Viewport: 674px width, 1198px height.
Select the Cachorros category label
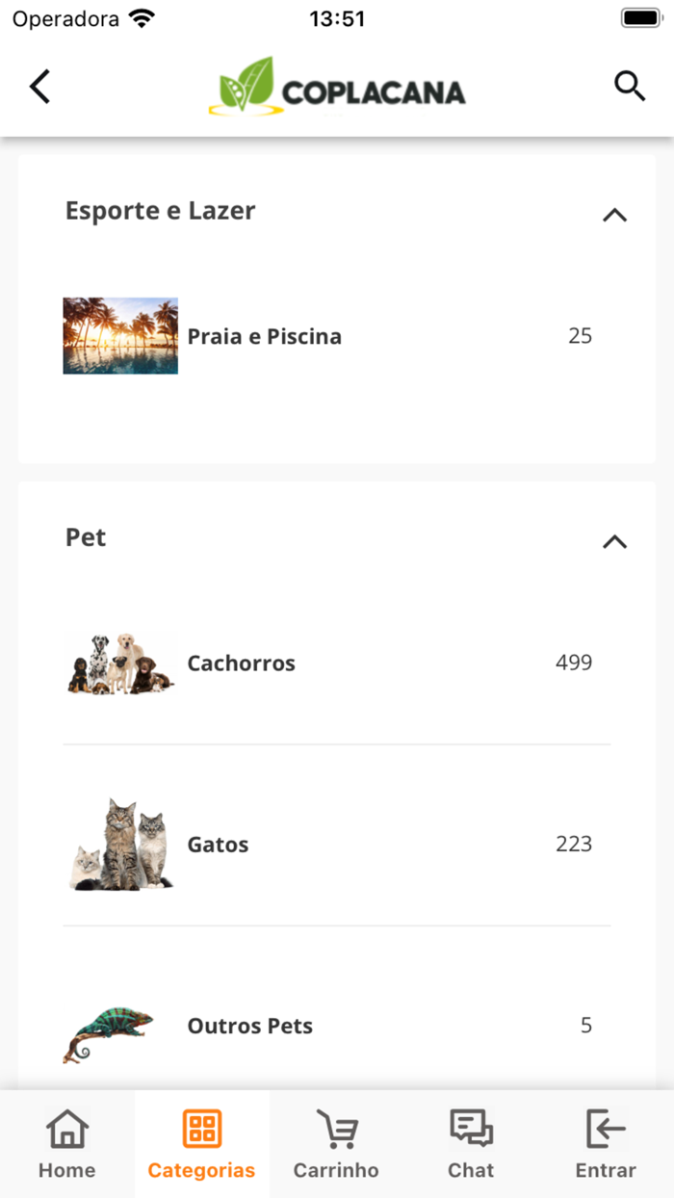pos(241,663)
